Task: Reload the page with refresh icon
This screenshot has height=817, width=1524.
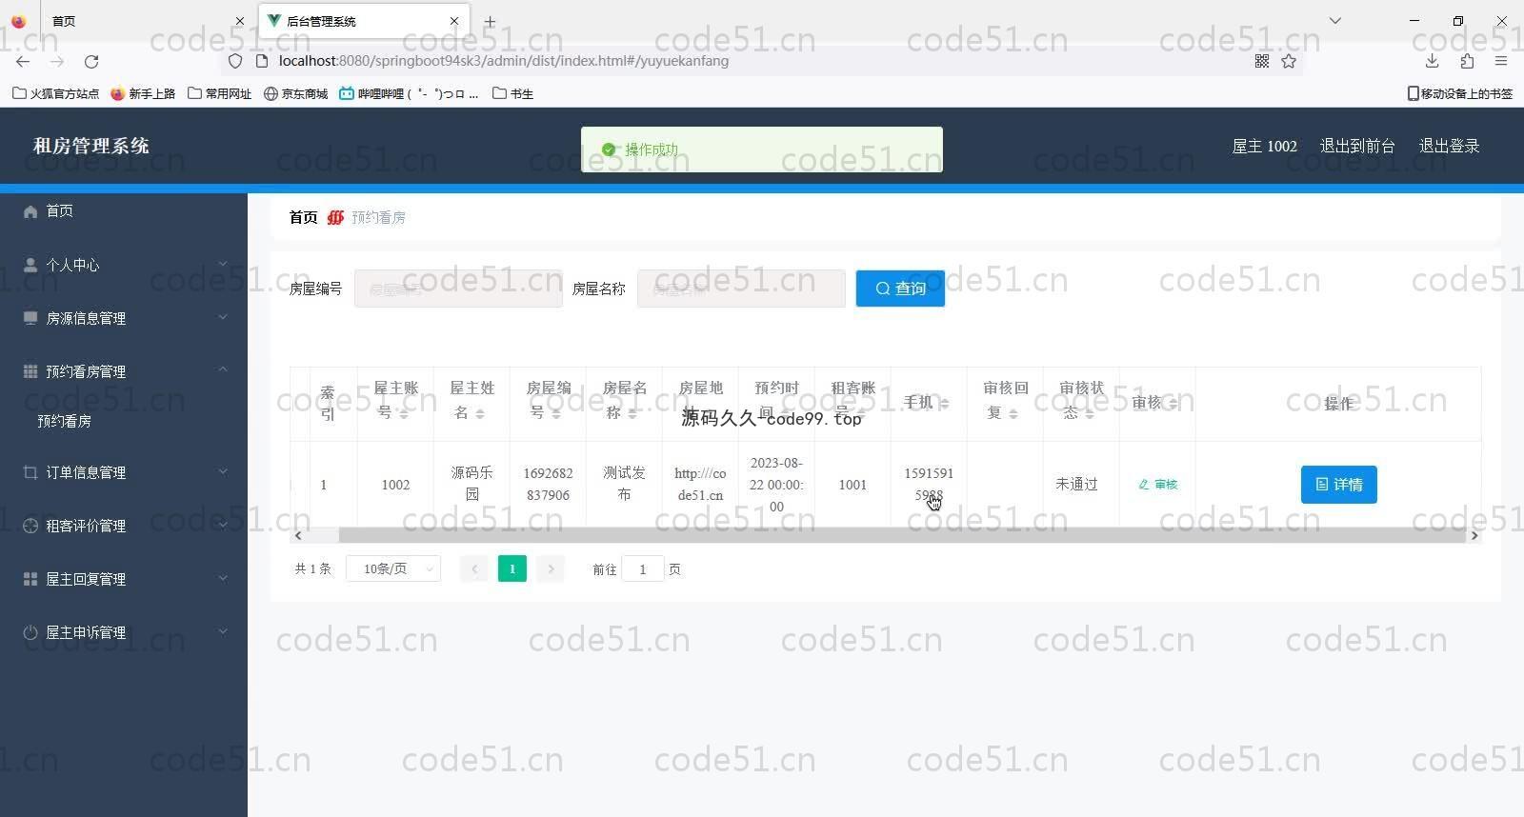Action: (x=91, y=61)
